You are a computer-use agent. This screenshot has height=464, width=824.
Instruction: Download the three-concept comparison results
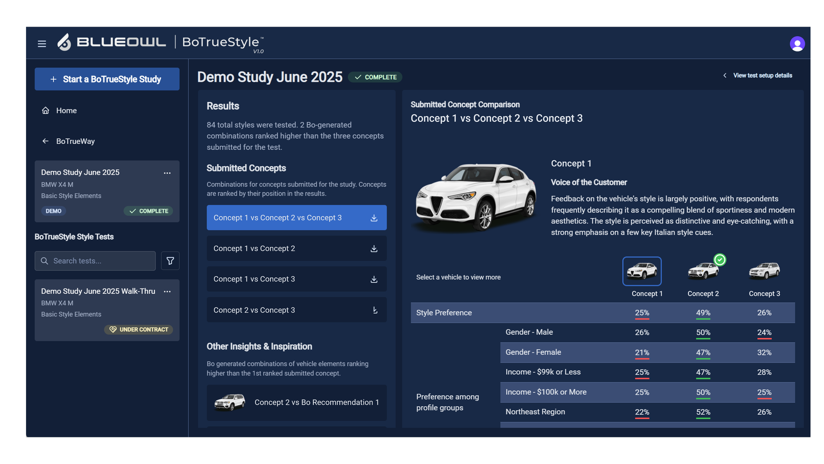click(x=374, y=218)
